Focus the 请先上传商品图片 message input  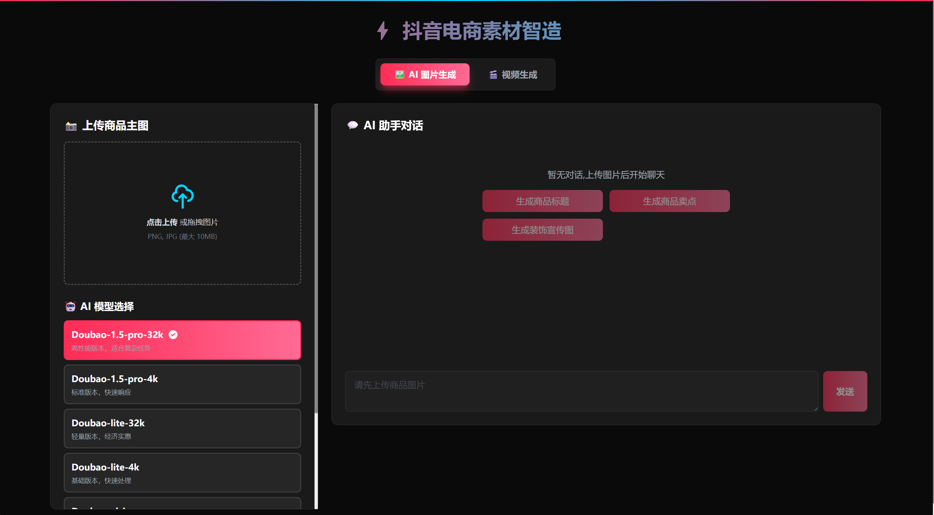coord(581,391)
